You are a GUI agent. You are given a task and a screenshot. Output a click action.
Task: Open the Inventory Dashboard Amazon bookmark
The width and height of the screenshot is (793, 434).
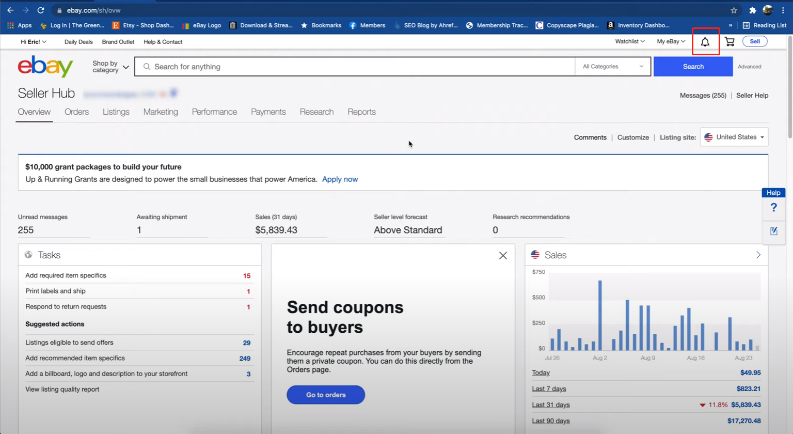(638, 25)
